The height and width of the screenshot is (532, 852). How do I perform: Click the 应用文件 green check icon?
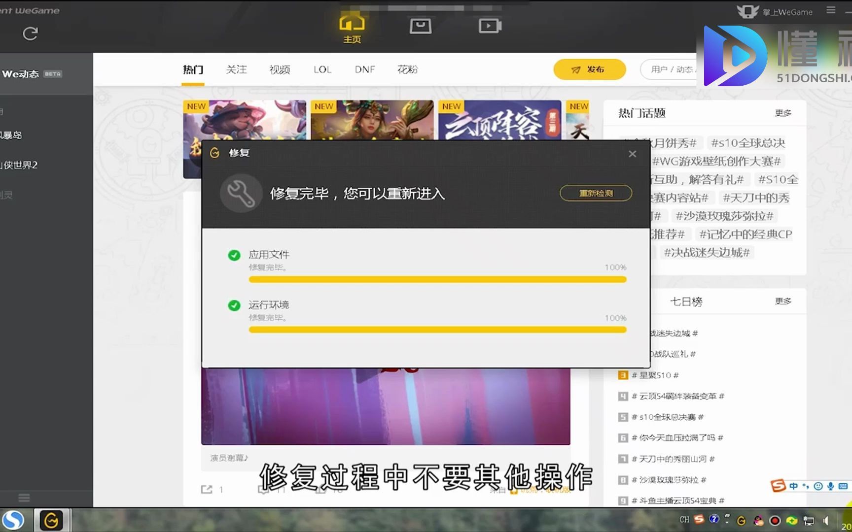[x=234, y=255]
